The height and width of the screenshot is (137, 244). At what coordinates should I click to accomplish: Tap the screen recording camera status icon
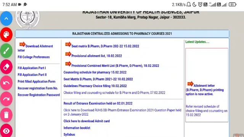(19, 5)
